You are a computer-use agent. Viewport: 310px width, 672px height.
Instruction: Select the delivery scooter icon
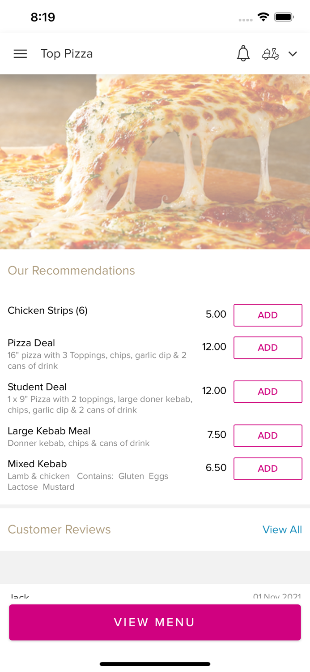270,53
